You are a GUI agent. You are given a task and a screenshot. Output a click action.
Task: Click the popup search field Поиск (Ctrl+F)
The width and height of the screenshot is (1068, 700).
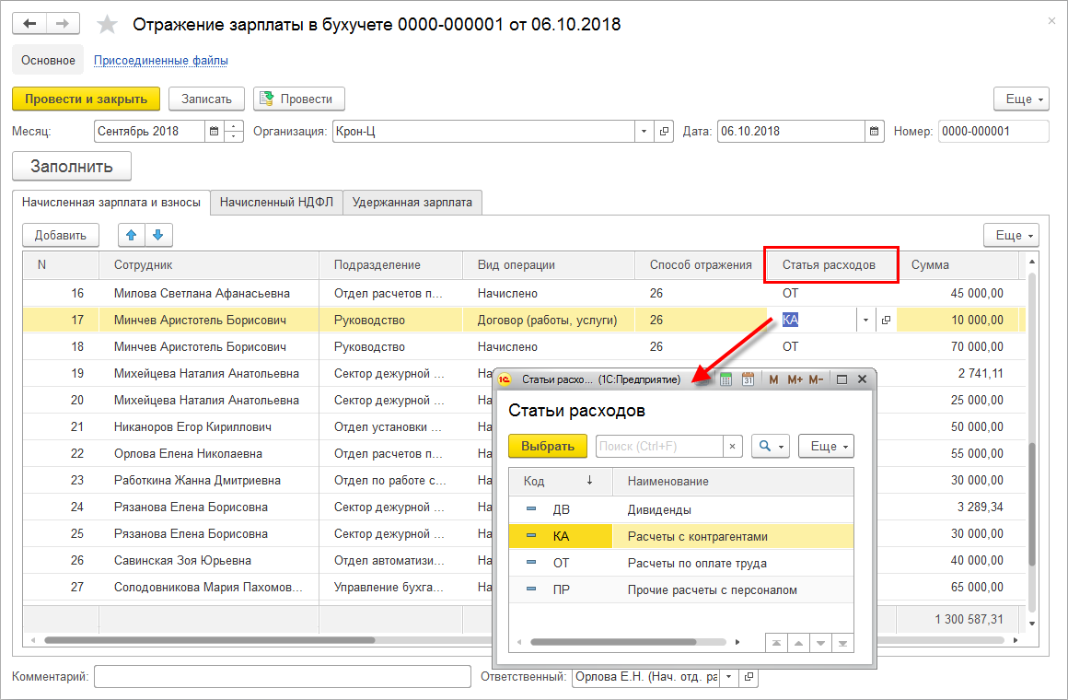(x=659, y=447)
